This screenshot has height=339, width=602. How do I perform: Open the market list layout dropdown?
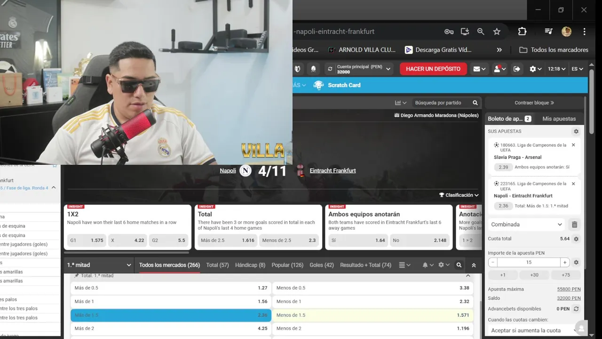click(x=404, y=265)
